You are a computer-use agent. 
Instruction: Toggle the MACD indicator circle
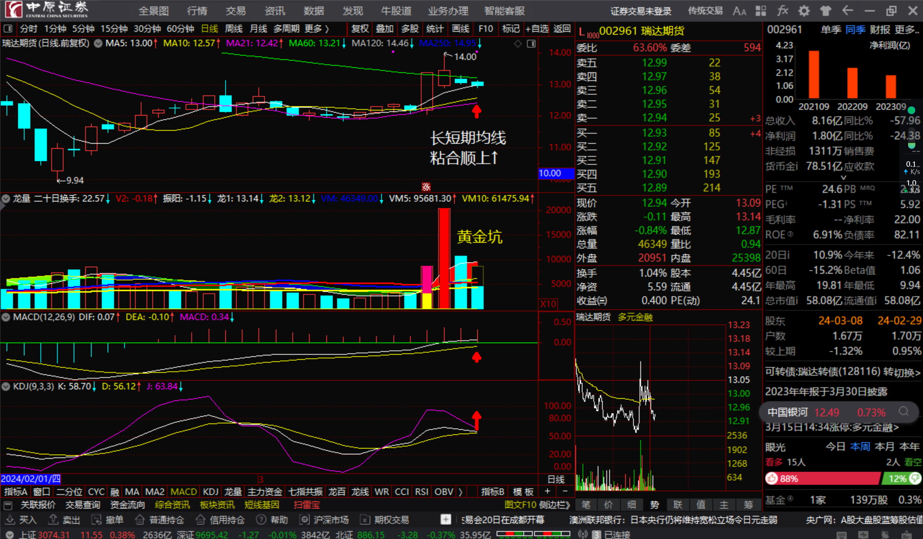click(x=6, y=317)
